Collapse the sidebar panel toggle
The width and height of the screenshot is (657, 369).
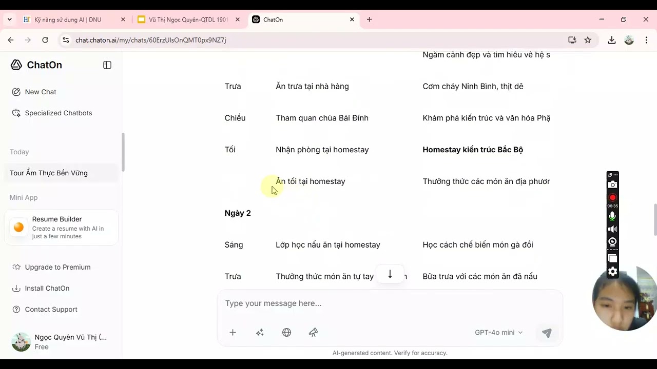[107, 65]
